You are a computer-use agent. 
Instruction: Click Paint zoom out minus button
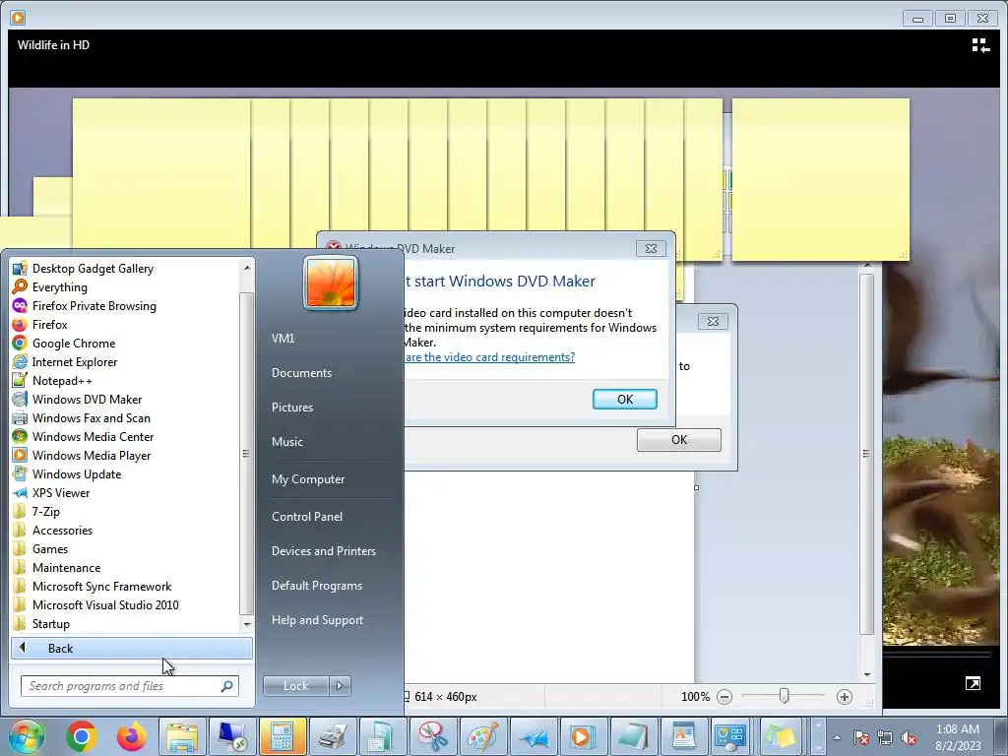click(724, 697)
